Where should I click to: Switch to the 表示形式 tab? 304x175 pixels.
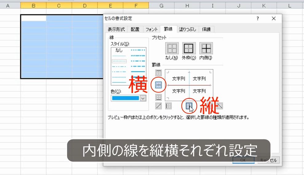point(116,29)
